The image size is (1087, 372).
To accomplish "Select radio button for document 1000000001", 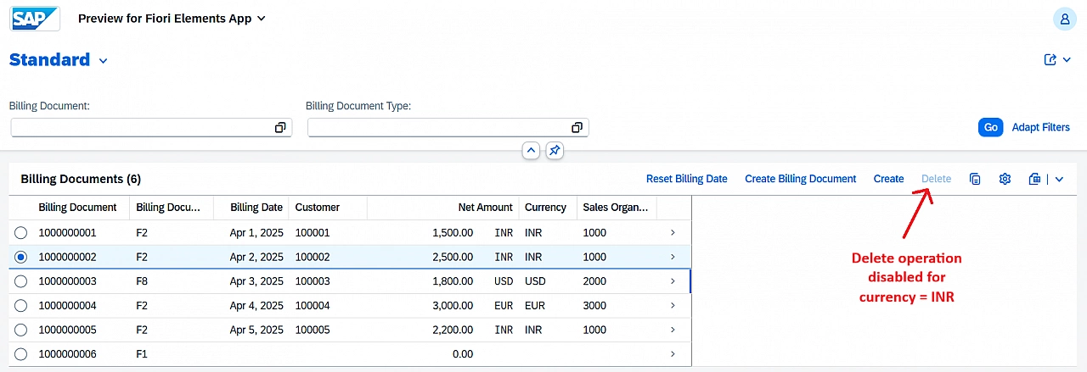I will pyautogui.click(x=21, y=232).
